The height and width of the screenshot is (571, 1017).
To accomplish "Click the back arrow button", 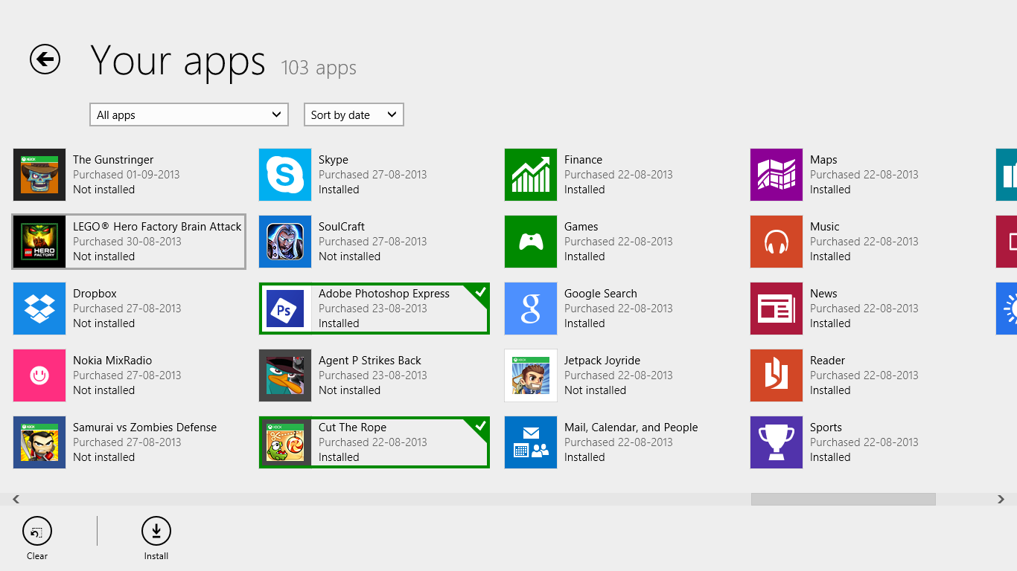I will 45,59.
